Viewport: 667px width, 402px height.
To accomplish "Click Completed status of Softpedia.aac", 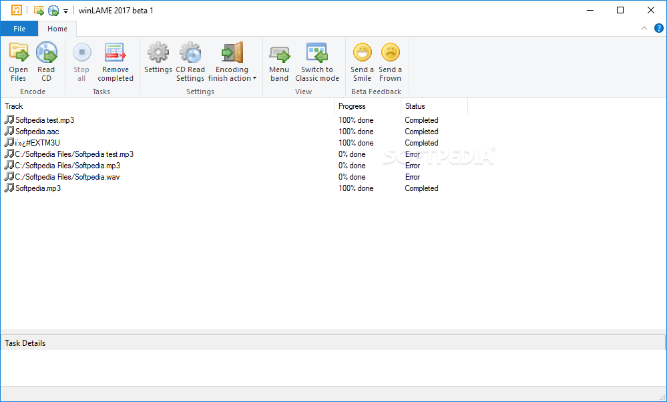I will [421, 132].
